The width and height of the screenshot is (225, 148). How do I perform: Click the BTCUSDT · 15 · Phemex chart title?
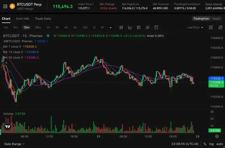23,36
